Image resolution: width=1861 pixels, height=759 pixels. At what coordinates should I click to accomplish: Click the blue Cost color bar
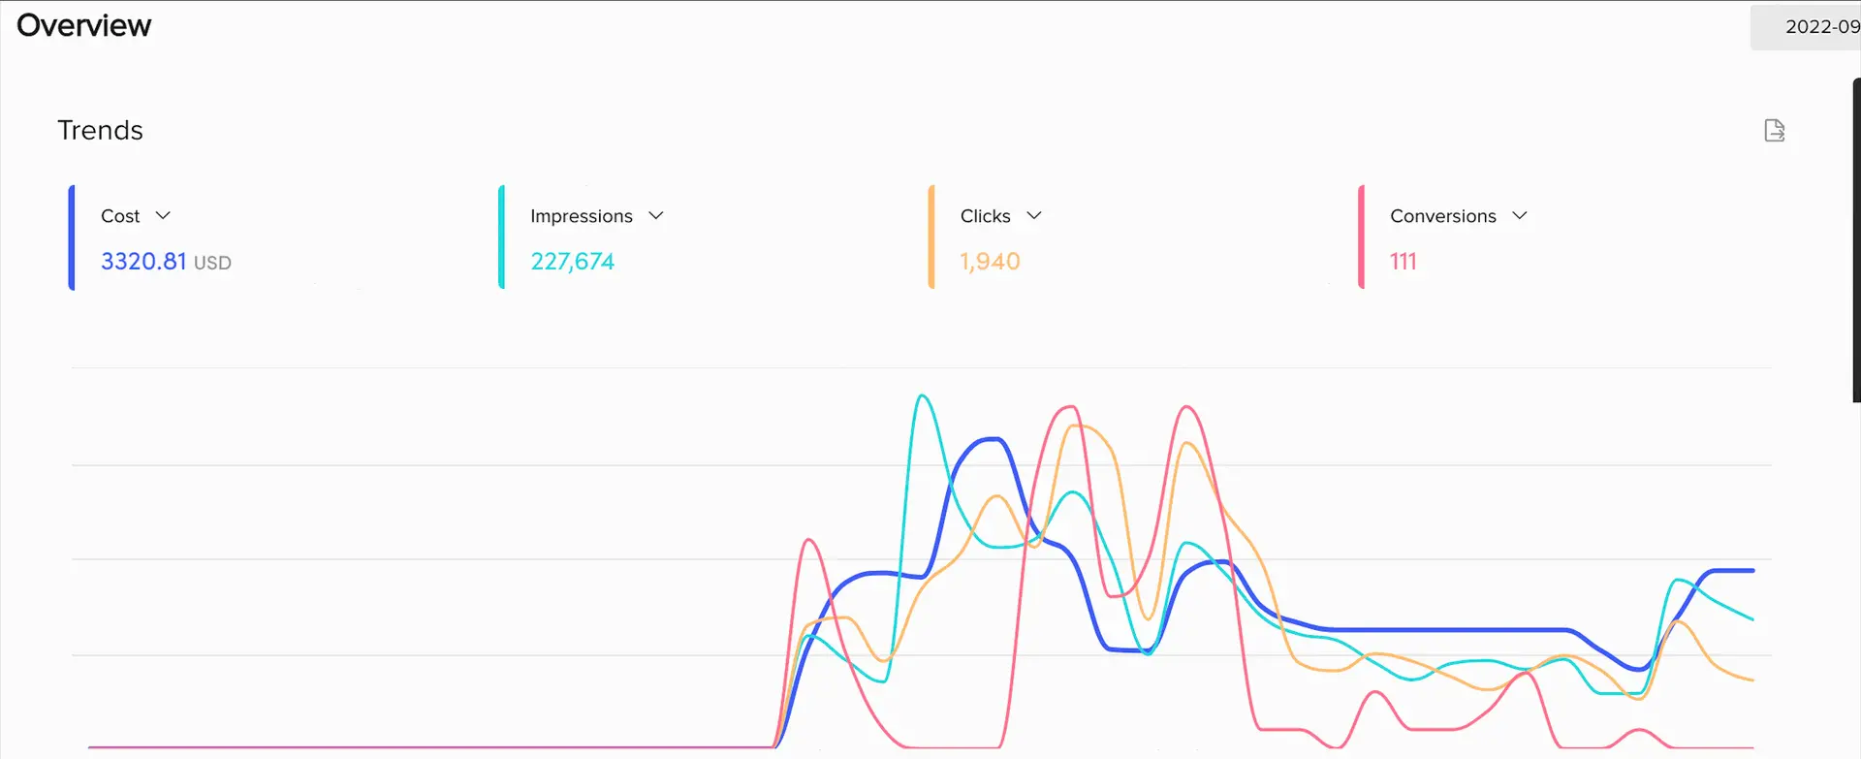pyautogui.click(x=72, y=237)
